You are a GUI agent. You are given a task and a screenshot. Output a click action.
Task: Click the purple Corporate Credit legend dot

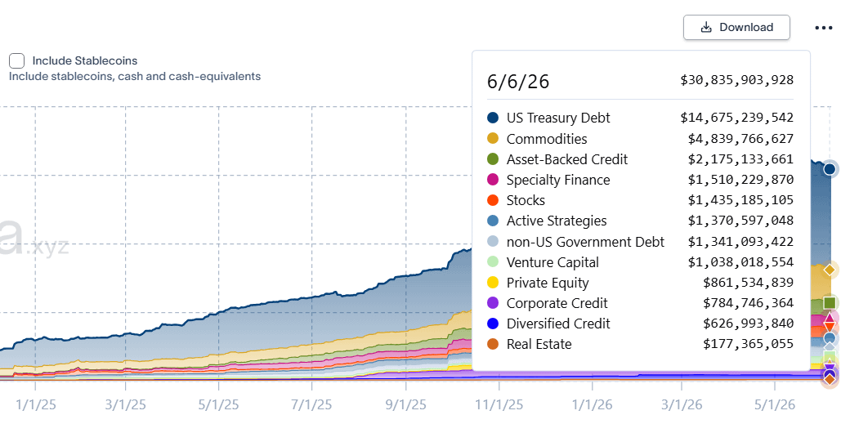pyautogui.click(x=493, y=303)
